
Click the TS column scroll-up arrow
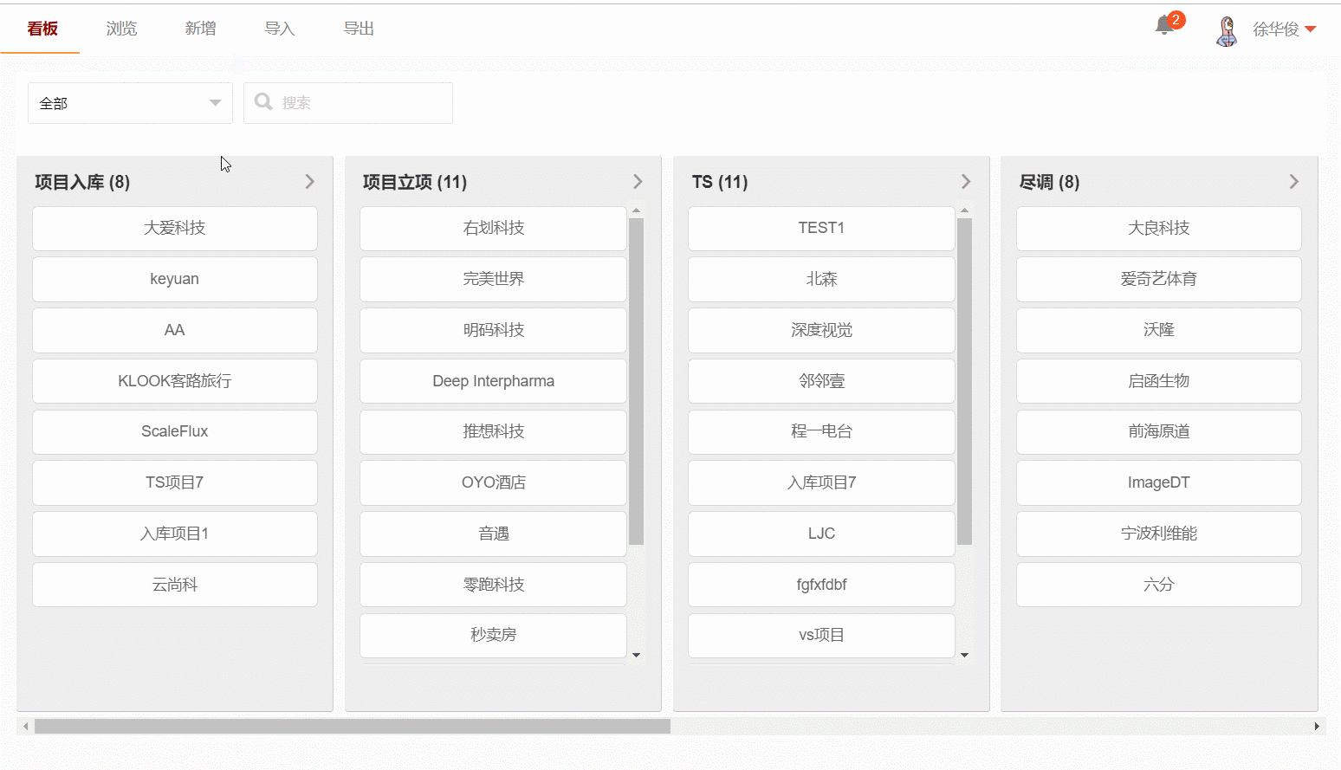click(x=964, y=210)
